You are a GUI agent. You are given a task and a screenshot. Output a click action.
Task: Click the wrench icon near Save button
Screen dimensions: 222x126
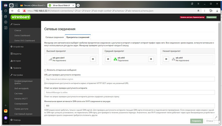pos(216,117)
